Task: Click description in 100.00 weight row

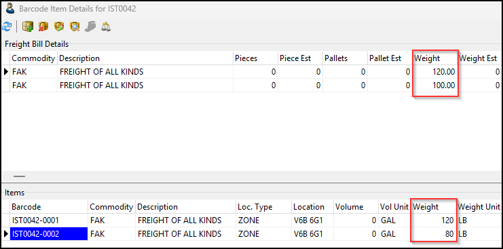Action: (145, 85)
